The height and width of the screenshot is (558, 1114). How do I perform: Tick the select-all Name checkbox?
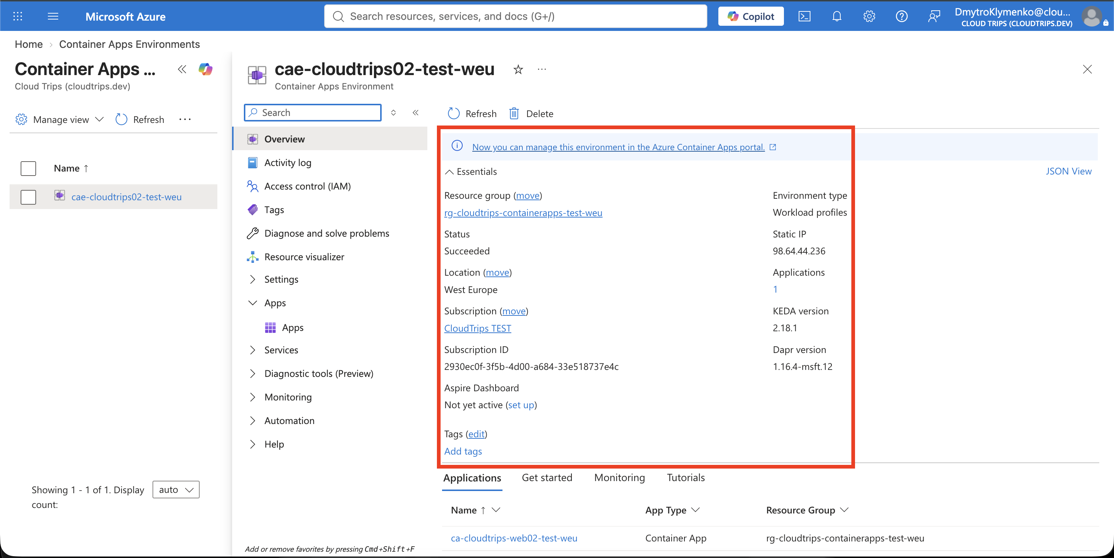tap(28, 169)
